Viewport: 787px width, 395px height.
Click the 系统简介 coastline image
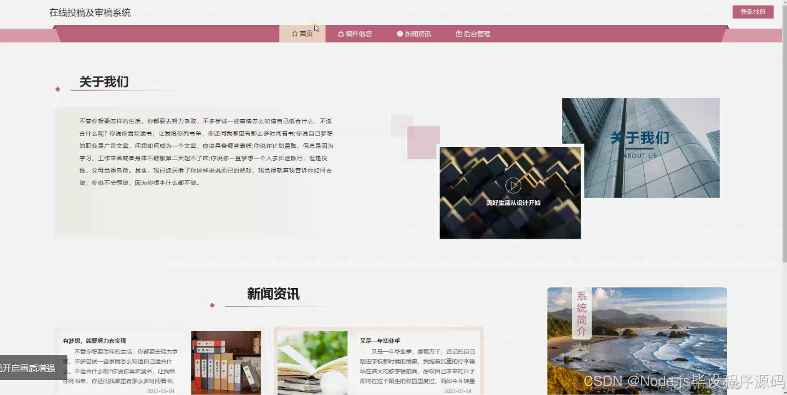tap(637, 341)
